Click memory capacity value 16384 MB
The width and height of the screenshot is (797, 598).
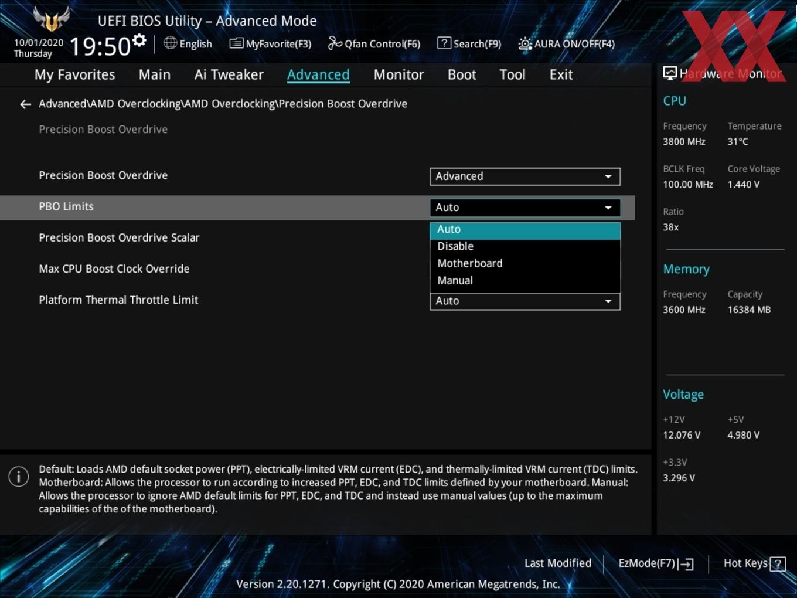pyautogui.click(x=749, y=310)
